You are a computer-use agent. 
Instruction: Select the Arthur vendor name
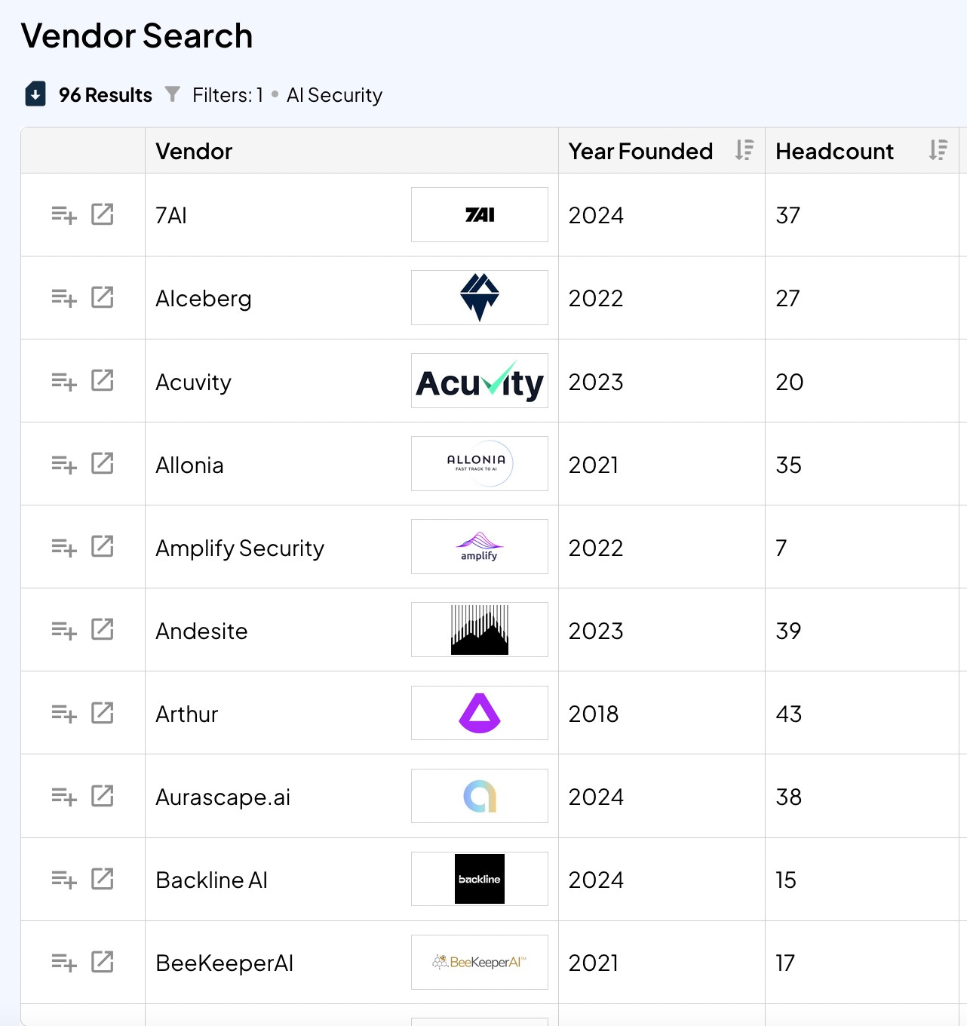click(x=186, y=714)
